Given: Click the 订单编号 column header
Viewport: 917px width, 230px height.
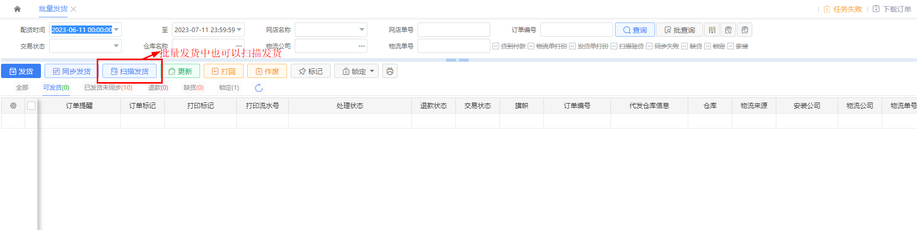Looking at the screenshot, I should click(577, 106).
